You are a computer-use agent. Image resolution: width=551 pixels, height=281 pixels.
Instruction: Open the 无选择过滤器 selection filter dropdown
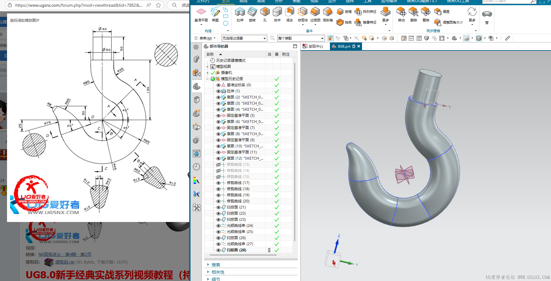tap(244, 38)
